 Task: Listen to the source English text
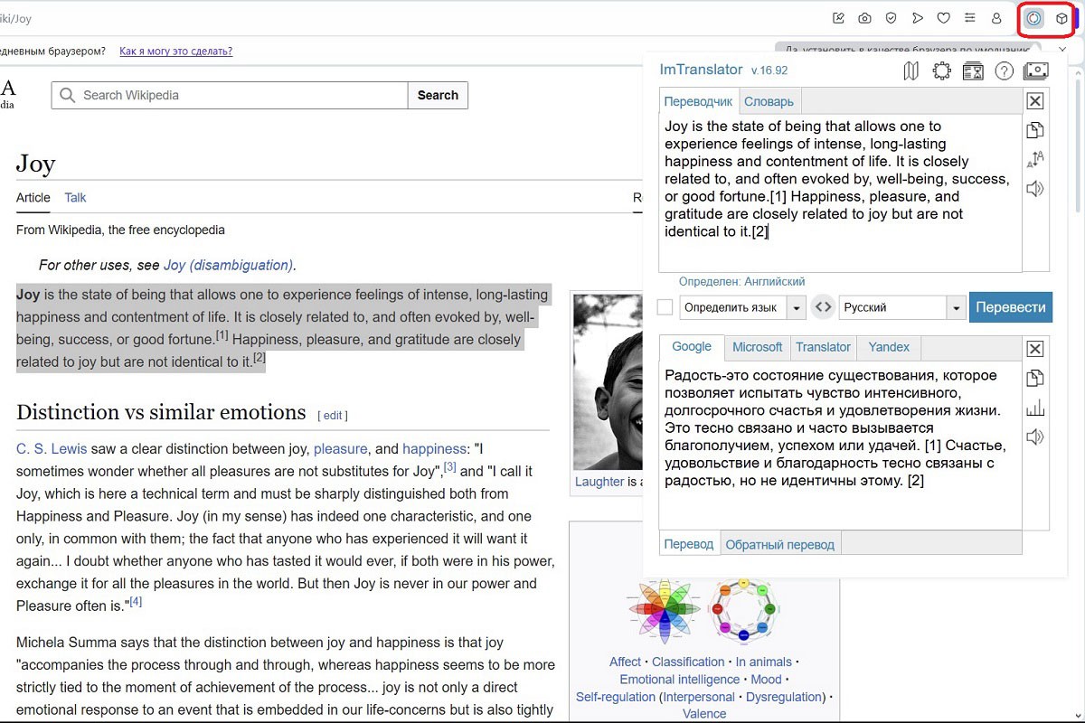[1035, 188]
